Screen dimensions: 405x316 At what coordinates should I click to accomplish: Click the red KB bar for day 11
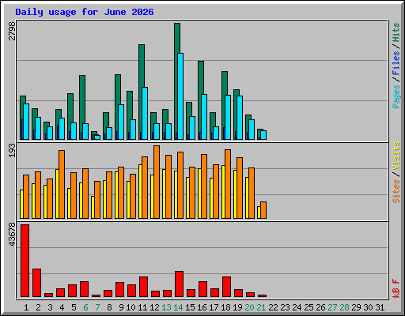coord(144,287)
